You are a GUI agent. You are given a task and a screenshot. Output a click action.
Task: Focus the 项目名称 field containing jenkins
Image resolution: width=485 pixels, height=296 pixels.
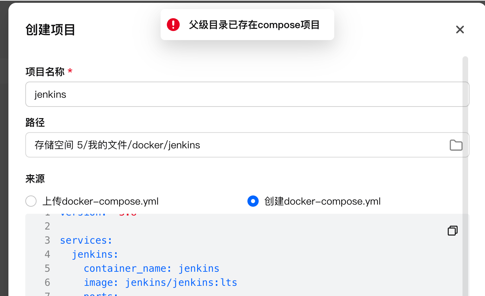(x=247, y=94)
